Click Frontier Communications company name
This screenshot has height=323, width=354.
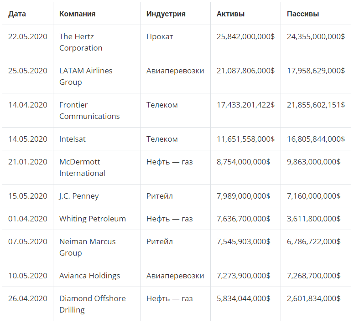[x=89, y=110]
